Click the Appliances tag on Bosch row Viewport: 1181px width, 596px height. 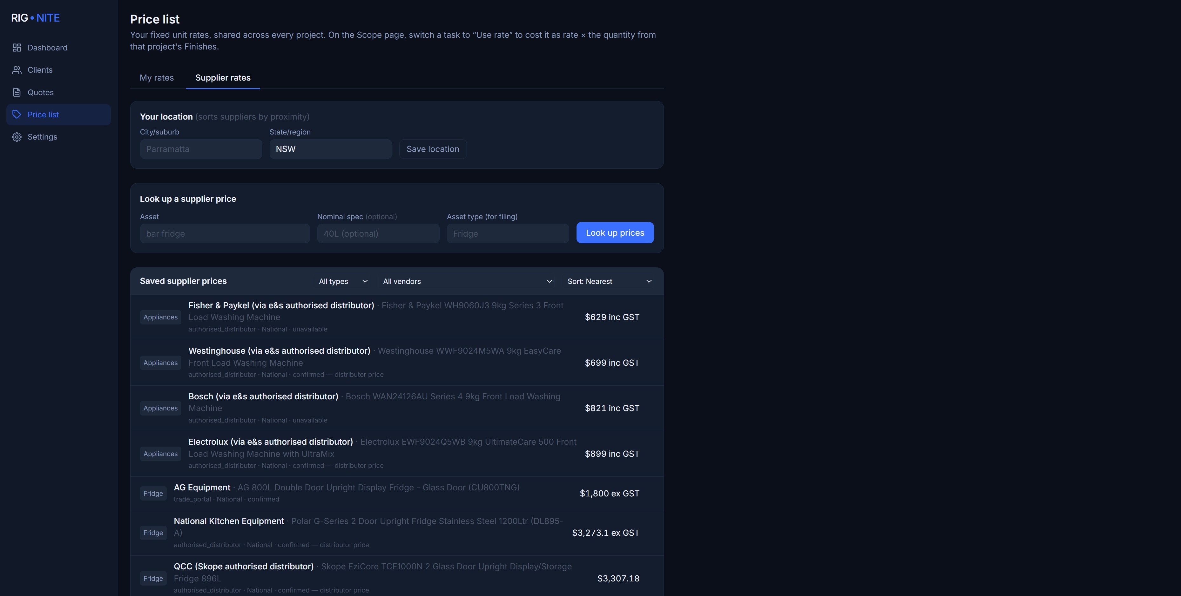160,408
